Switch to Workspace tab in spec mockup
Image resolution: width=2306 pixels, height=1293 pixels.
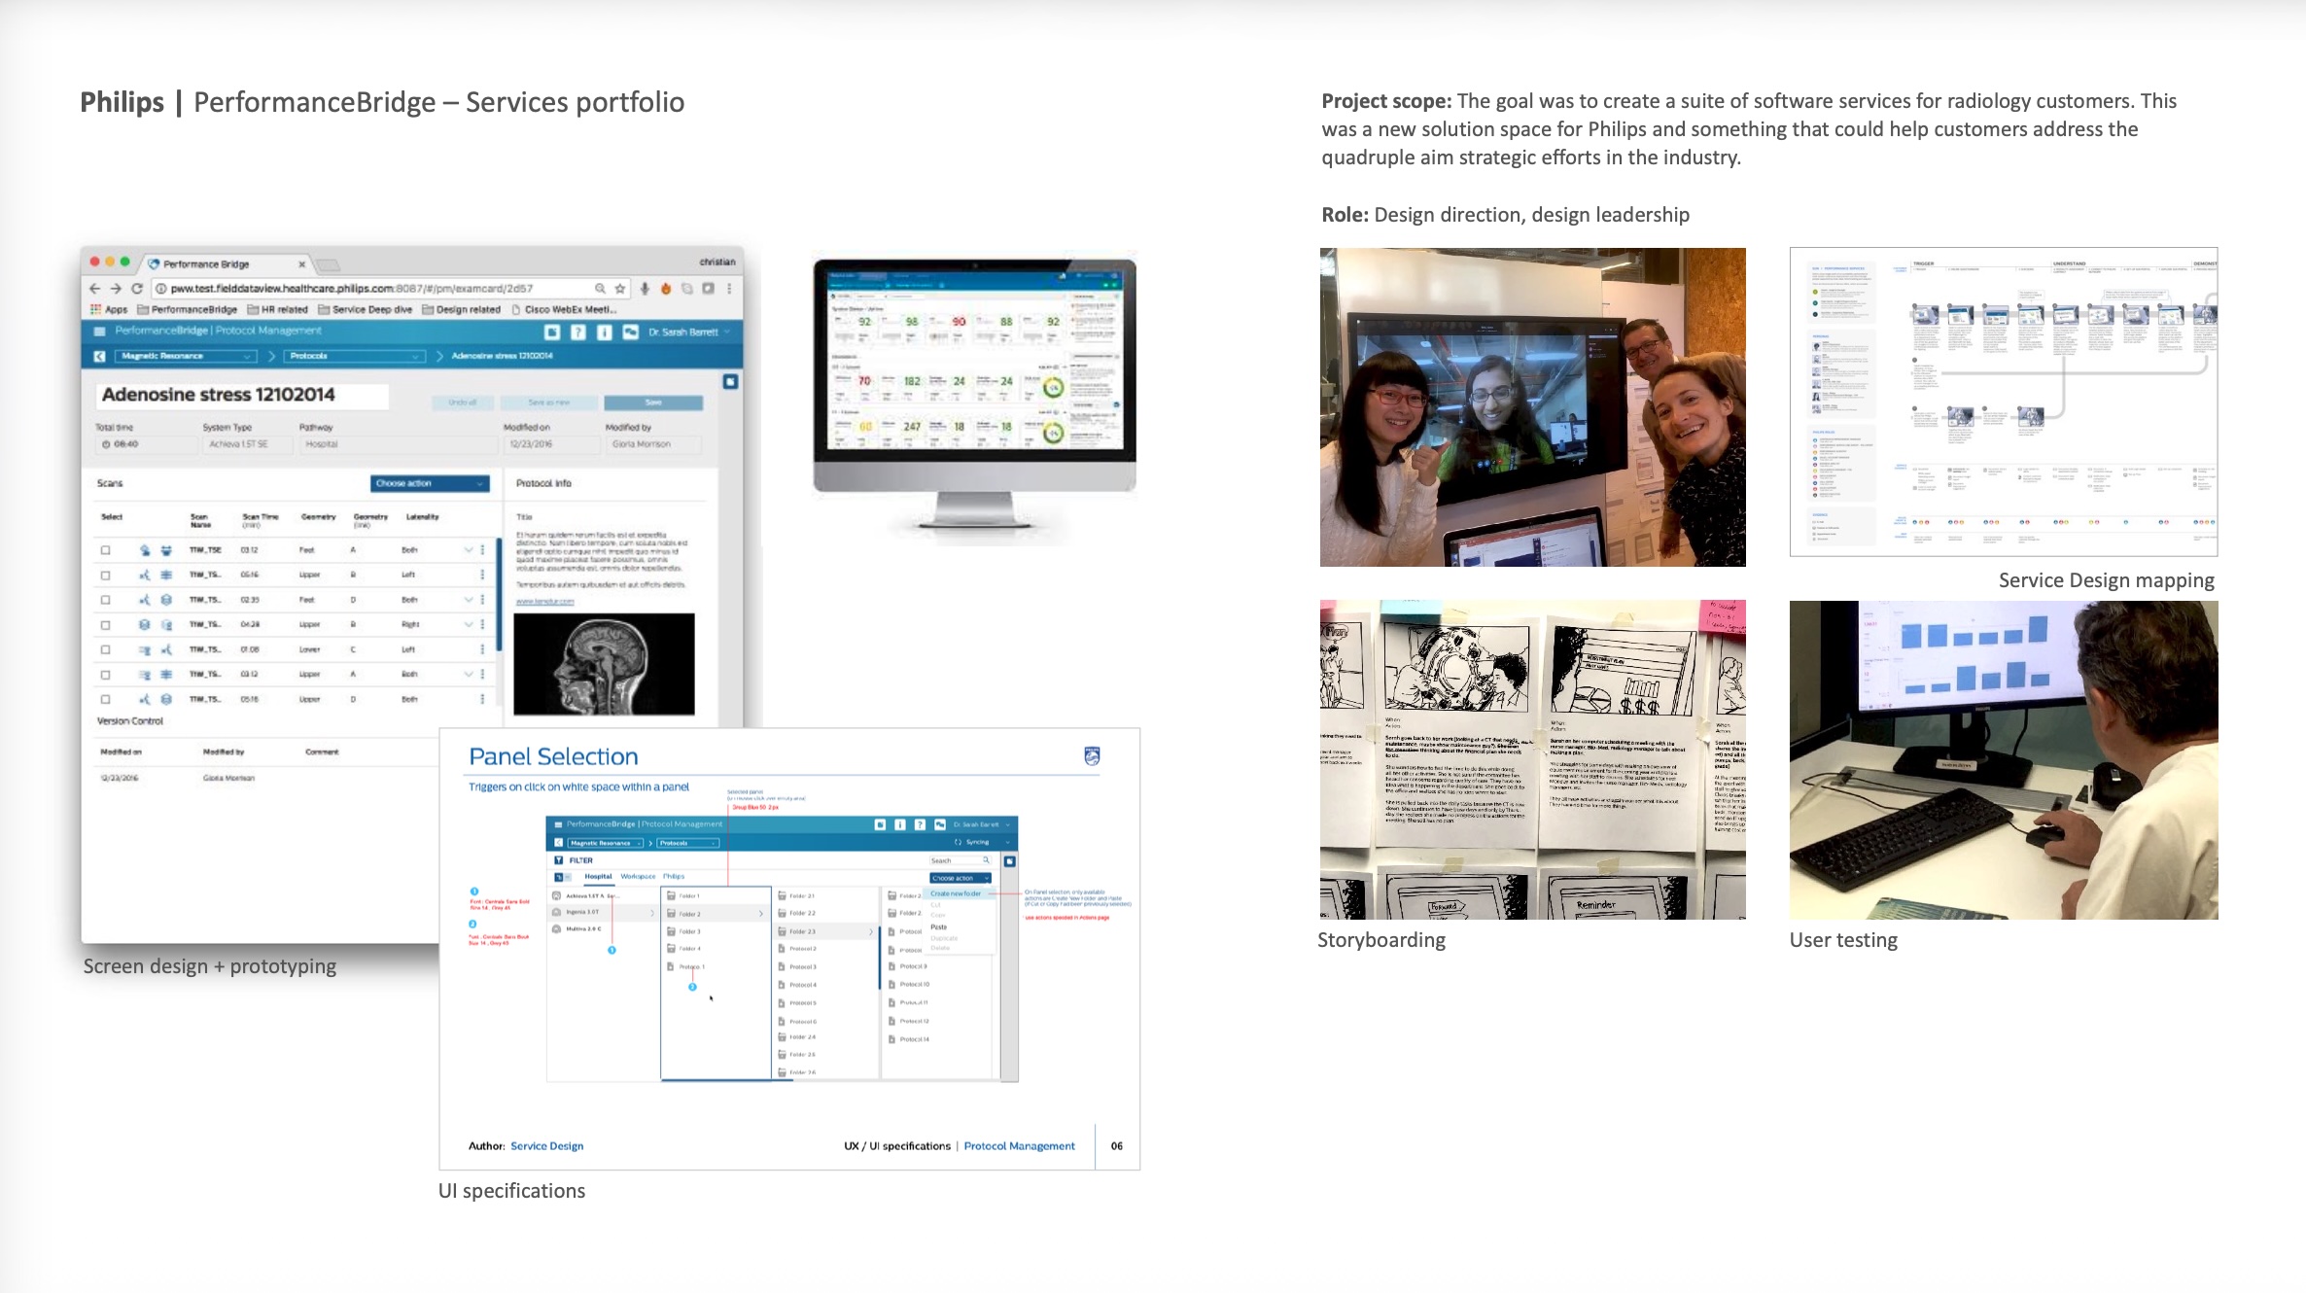click(638, 877)
